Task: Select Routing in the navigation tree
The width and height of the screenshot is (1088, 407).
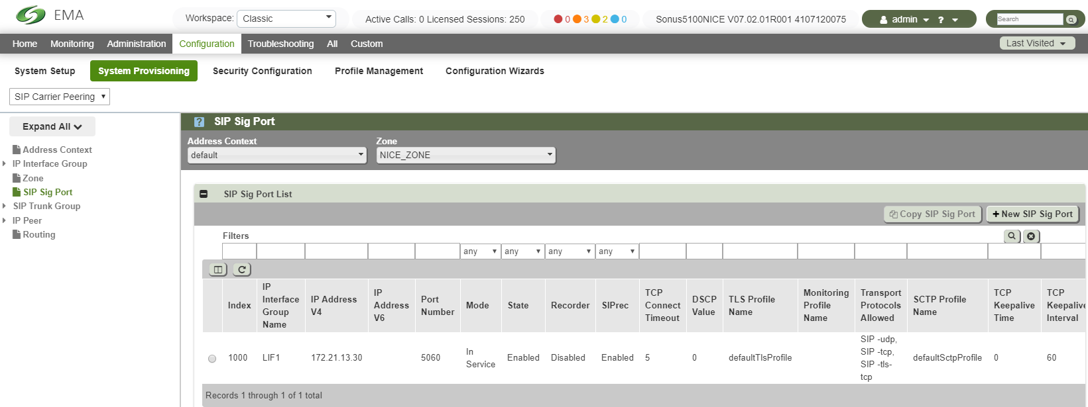Action: point(39,235)
